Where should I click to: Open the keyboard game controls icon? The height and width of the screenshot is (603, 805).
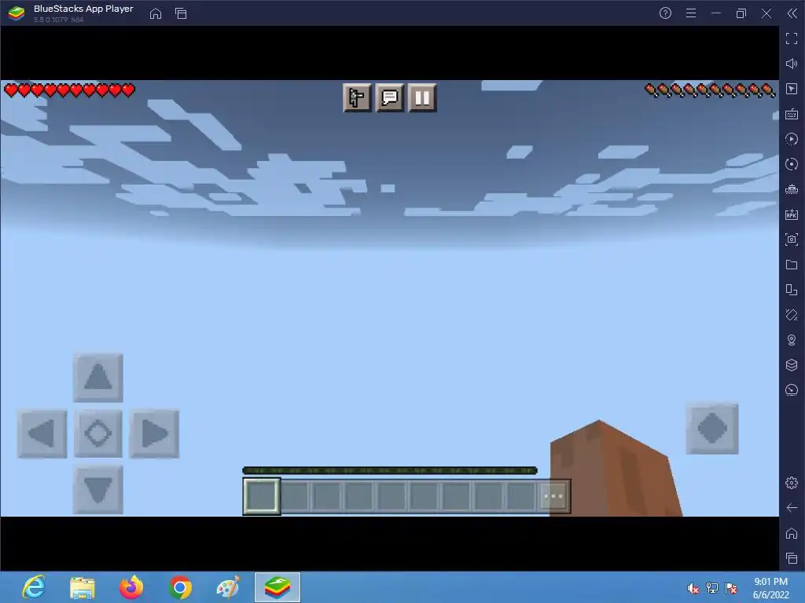[x=792, y=114]
